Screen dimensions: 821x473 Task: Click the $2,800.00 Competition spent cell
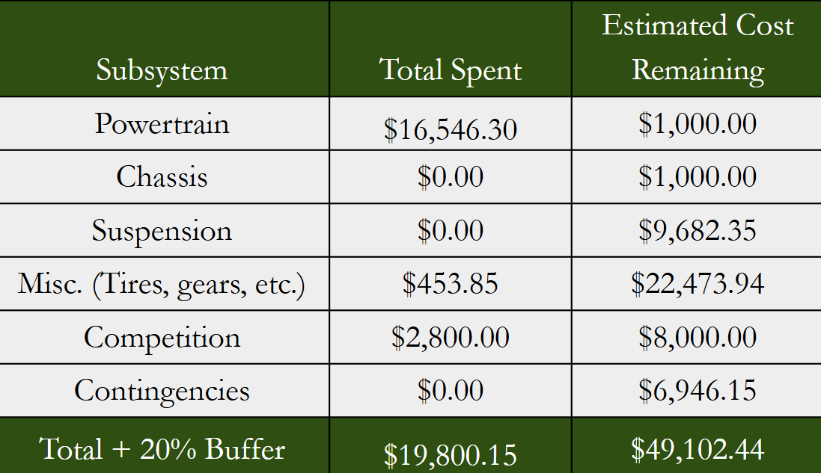(451, 337)
